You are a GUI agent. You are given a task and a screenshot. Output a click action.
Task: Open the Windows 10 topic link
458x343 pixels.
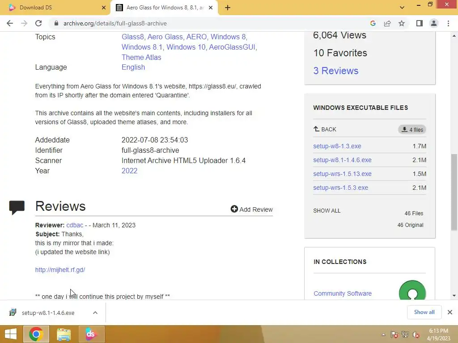[x=187, y=47]
